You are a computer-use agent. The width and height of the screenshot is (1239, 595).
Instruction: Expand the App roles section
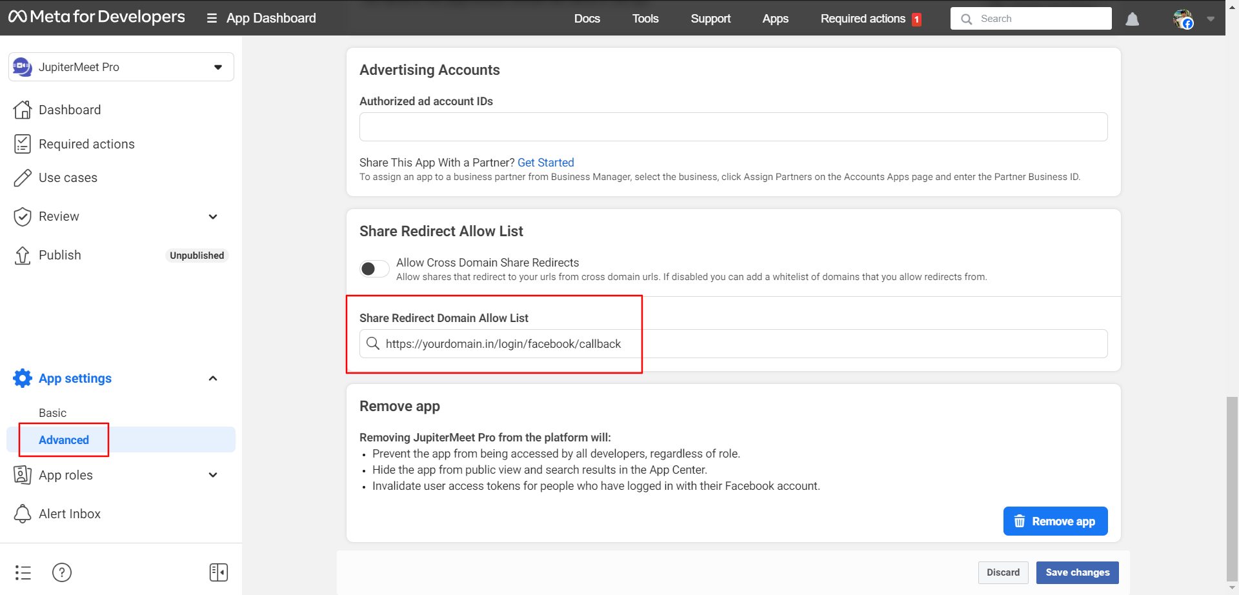(213, 475)
